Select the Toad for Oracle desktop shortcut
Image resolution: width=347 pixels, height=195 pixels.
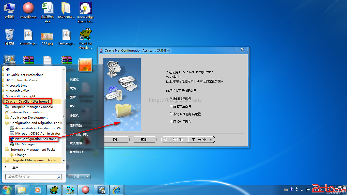pos(86,39)
